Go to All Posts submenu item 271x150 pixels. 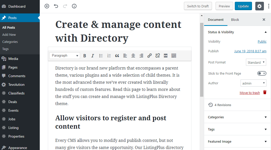tap(9, 28)
